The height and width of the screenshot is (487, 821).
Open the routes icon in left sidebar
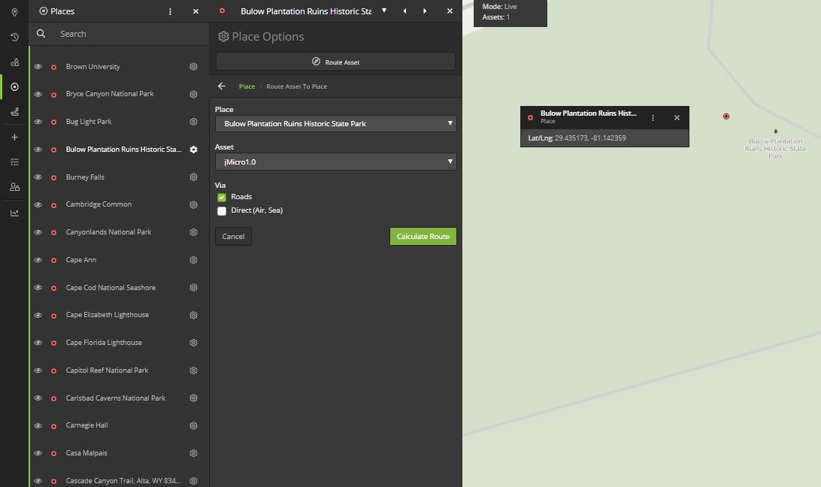point(14,112)
